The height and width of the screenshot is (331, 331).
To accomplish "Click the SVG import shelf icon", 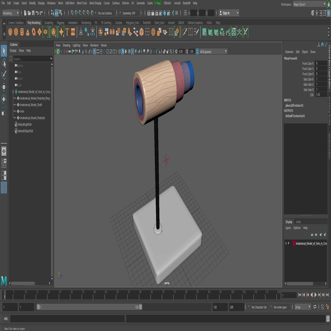I will coord(73,32).
